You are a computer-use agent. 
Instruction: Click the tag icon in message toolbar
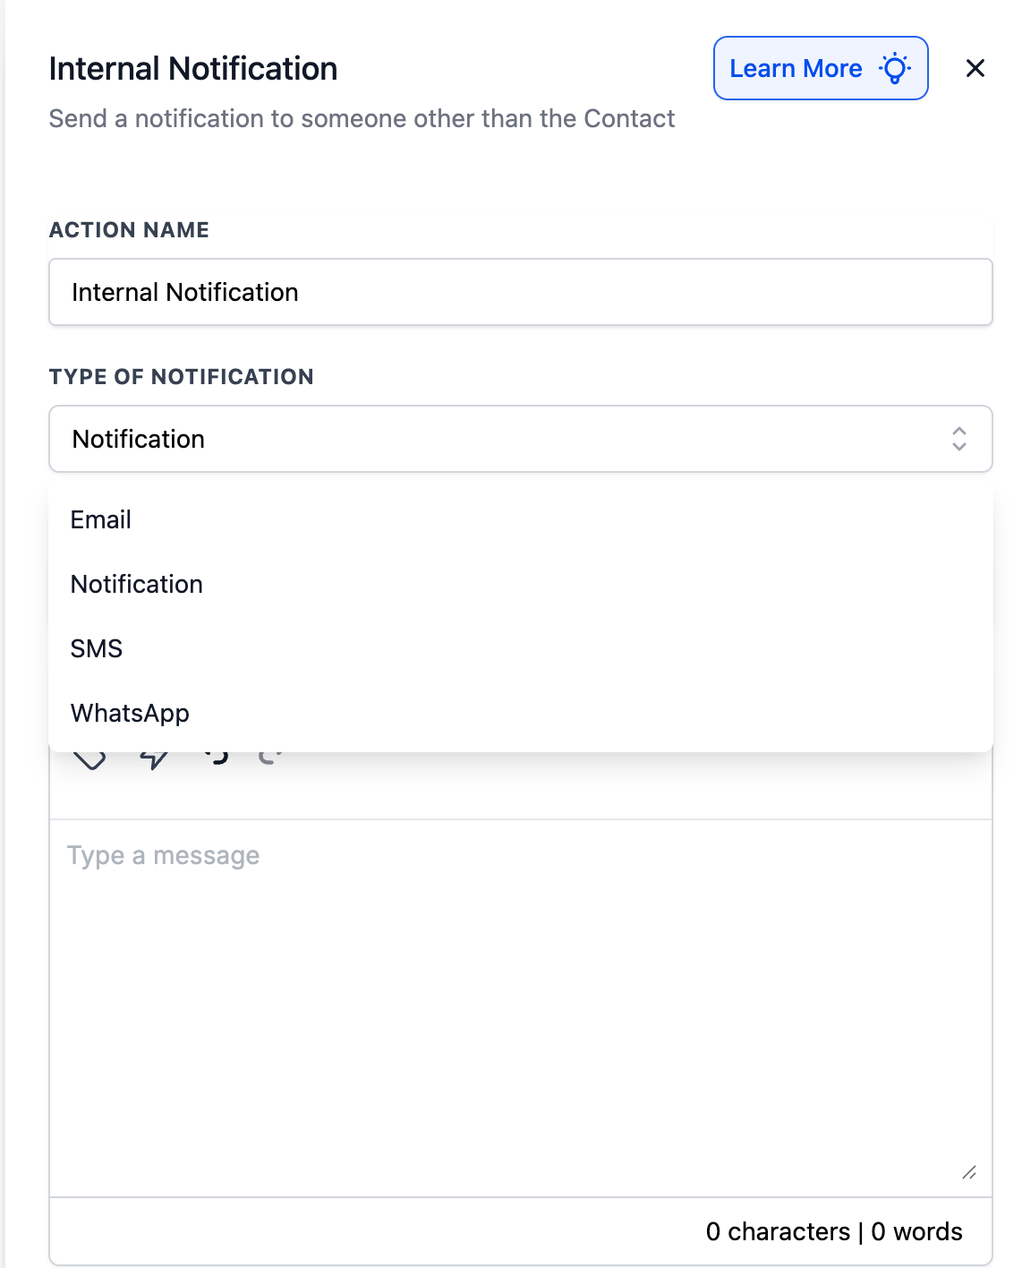tap(89, 759)
